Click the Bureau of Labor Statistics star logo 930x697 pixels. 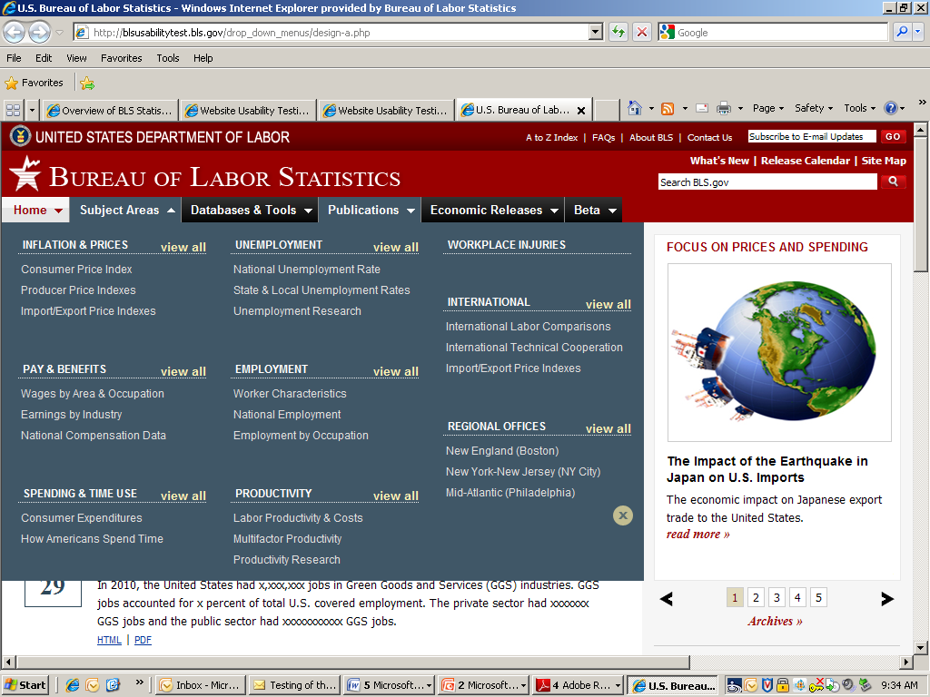point(25,174)
